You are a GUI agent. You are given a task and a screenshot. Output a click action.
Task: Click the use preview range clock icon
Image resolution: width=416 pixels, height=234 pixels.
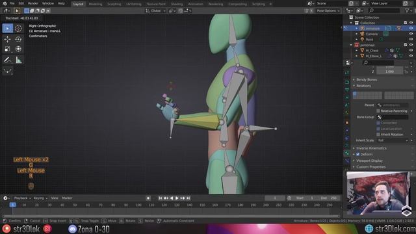pos(289,198)
